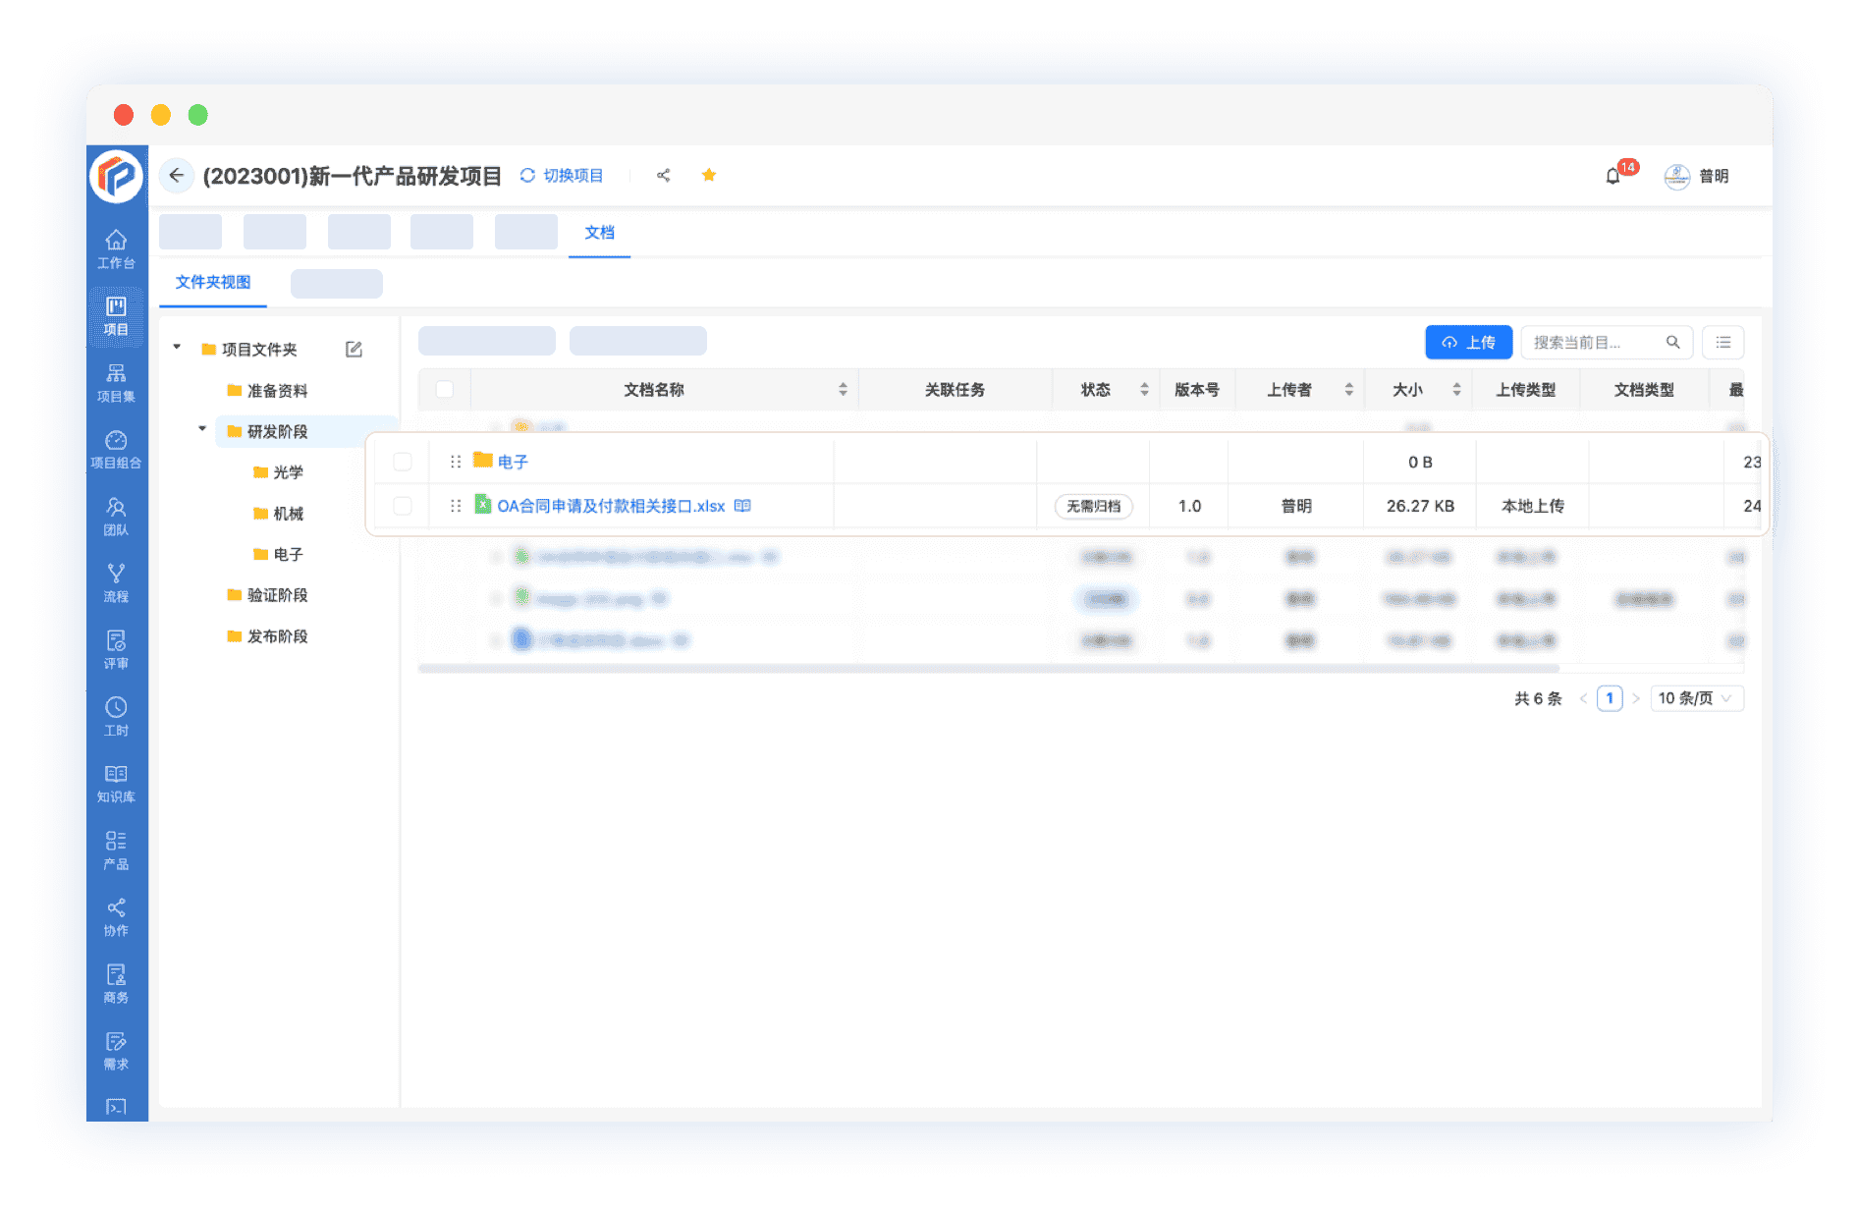Open the 协作 sidebar icon
The width and height of the screenshot is (1858, 1208).
[x=116, y=917]
